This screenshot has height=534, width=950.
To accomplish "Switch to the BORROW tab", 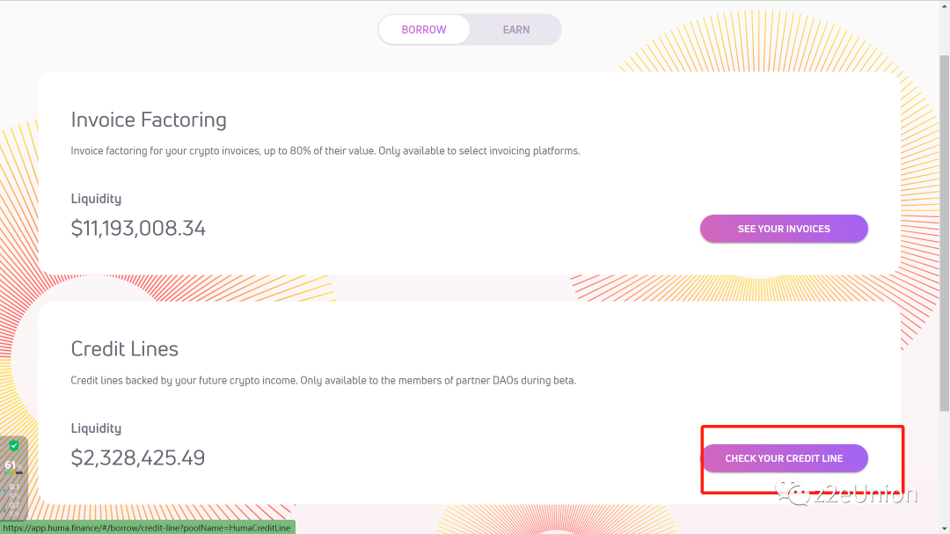I will [424, 30].
